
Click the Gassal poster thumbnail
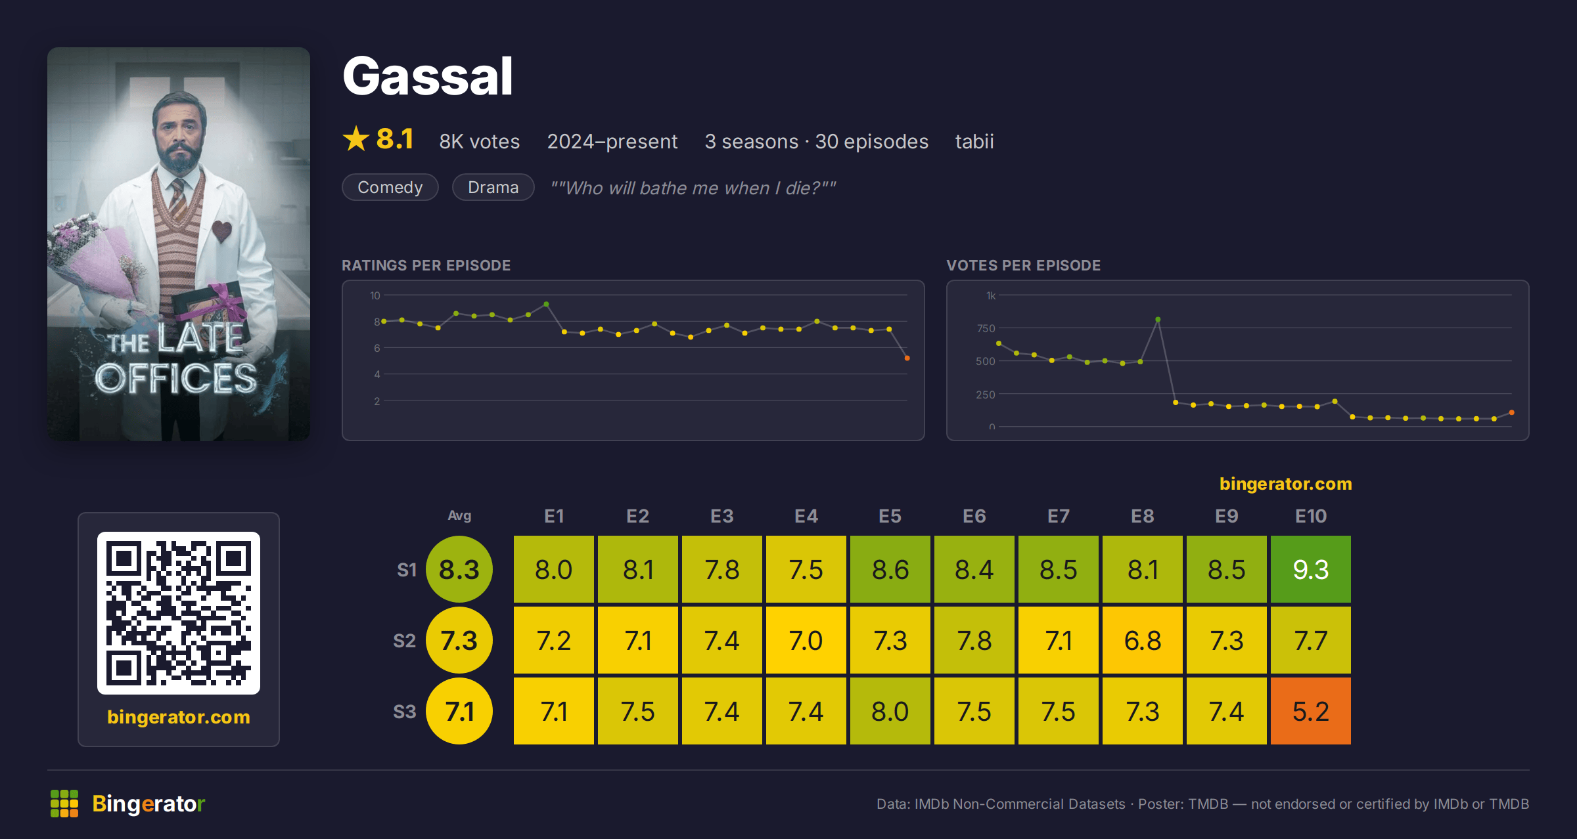pyautogui.click(x=179, y=244)
